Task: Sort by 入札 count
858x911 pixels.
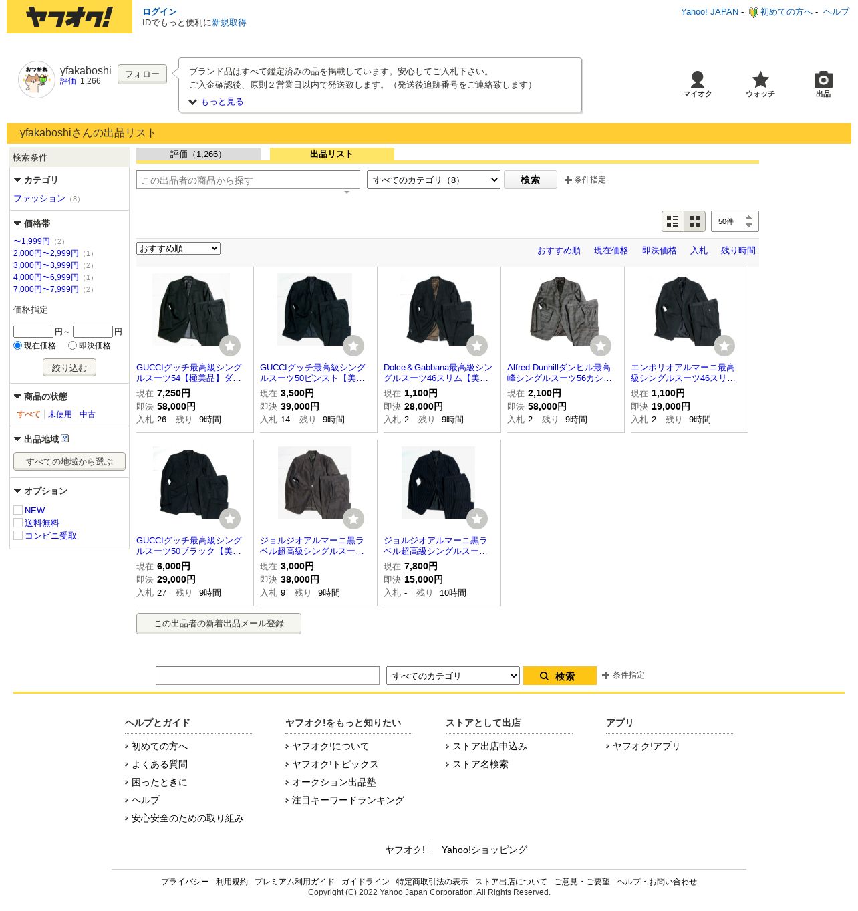Action: pos(699,251)
